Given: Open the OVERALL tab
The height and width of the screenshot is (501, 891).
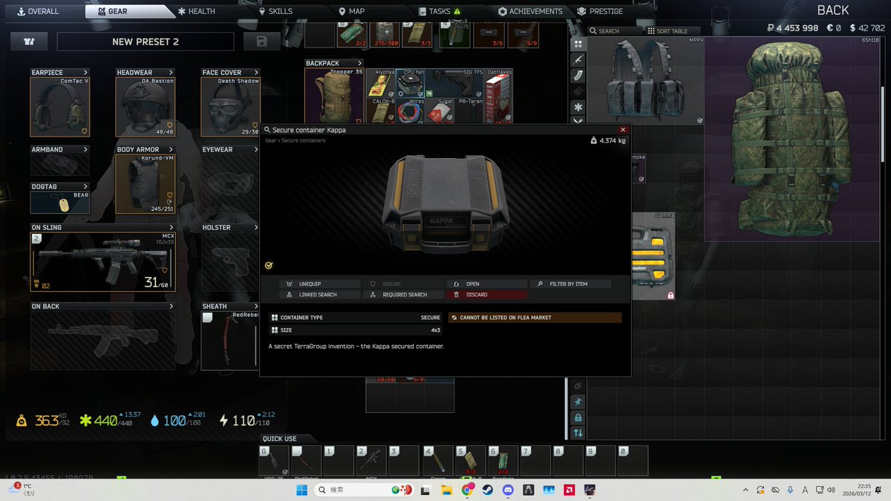Looking at the screenshot, I should (x=37, y=11).
